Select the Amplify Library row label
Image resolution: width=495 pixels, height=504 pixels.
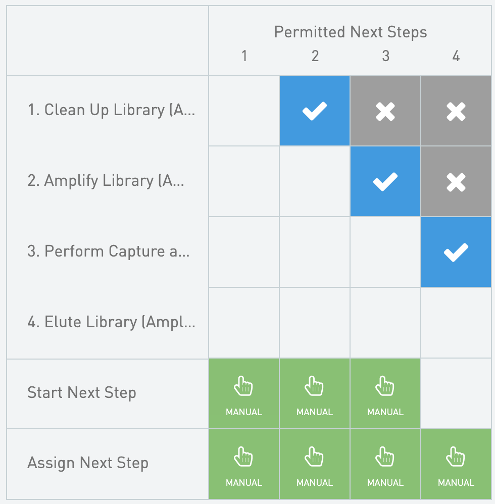106,181
